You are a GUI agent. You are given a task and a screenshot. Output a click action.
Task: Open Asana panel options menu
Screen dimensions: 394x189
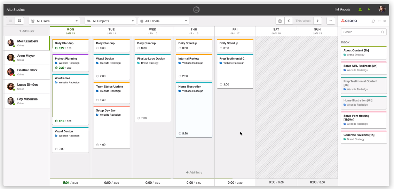coord(379,21)
